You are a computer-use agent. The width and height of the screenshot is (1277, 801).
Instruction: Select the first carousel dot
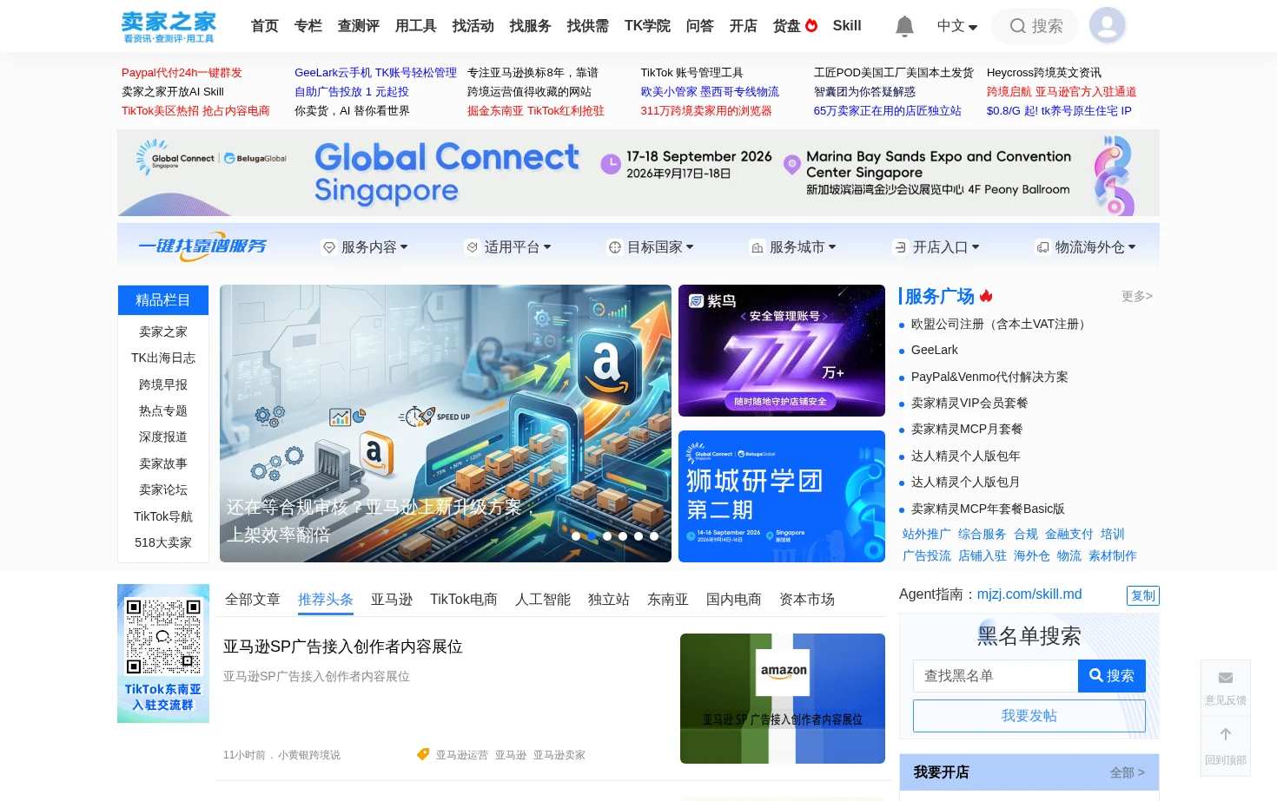(576, 536)
